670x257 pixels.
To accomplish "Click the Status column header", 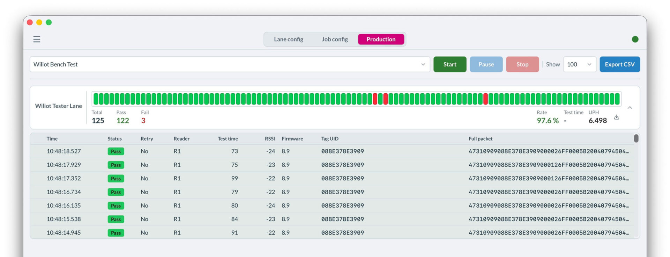I will click(114, 139).
